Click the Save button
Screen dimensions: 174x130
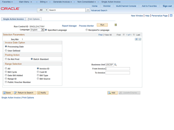click(x=8, y=93)
